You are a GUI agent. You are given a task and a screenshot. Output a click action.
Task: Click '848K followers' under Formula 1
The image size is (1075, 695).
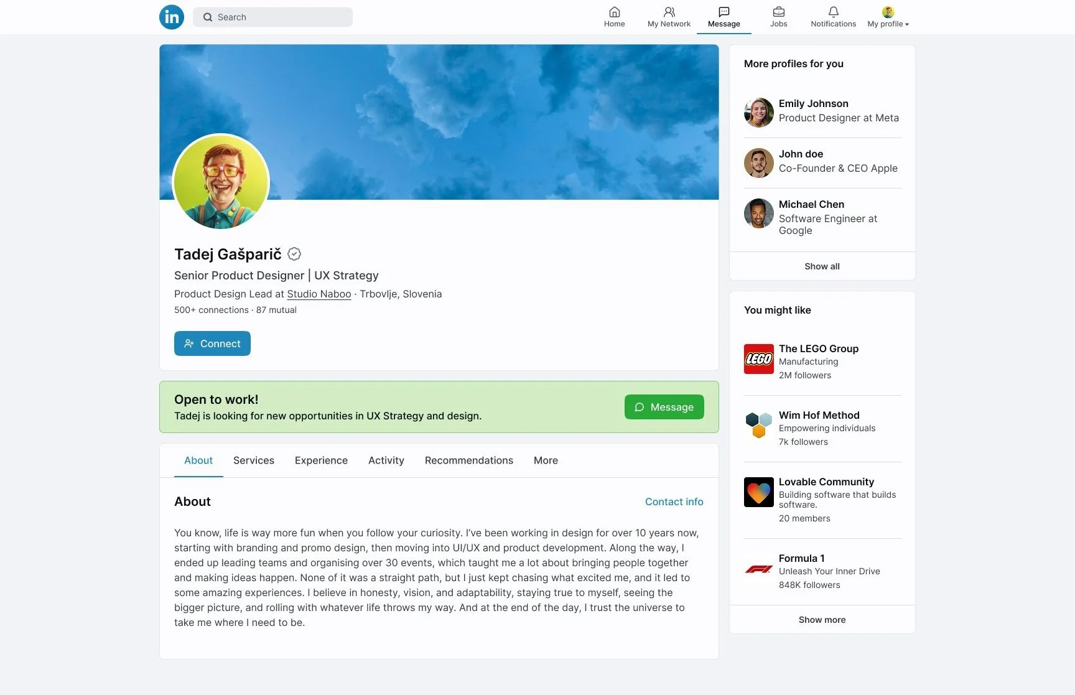[x=809, y=585]
